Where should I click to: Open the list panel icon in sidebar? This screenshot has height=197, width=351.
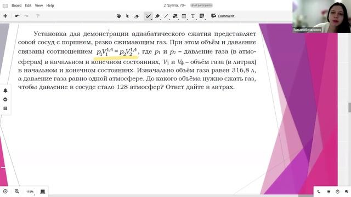(x=5, y=108)
